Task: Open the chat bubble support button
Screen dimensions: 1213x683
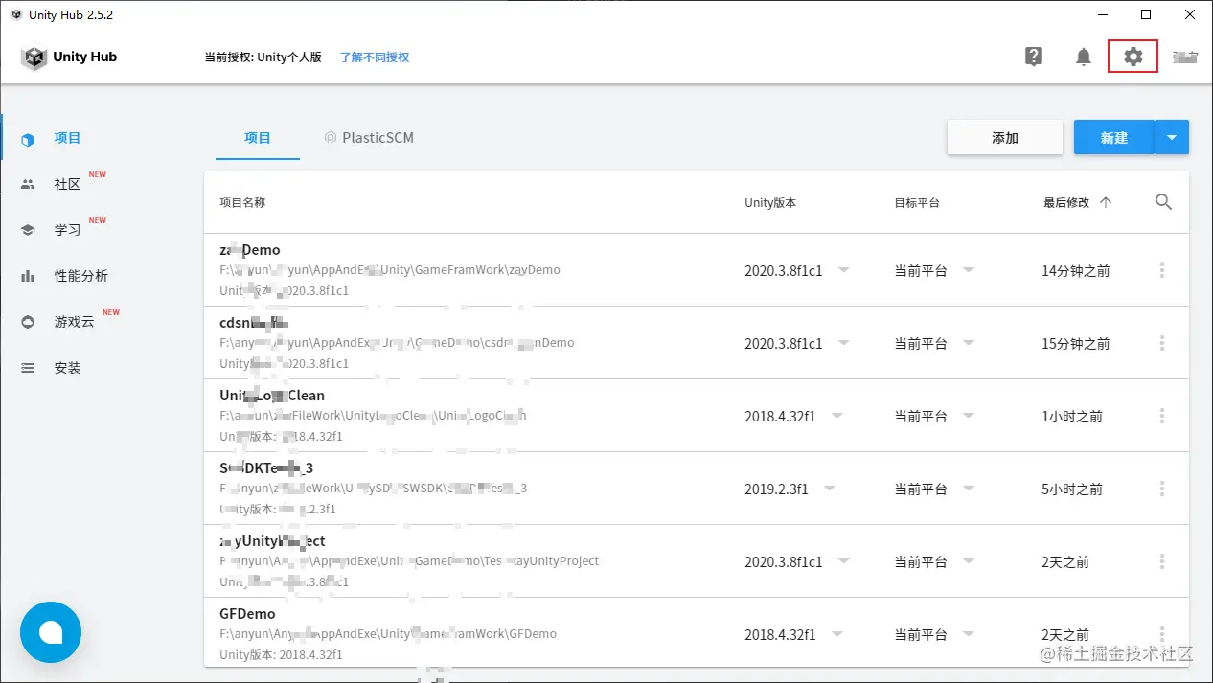Action: pos(51,632)
